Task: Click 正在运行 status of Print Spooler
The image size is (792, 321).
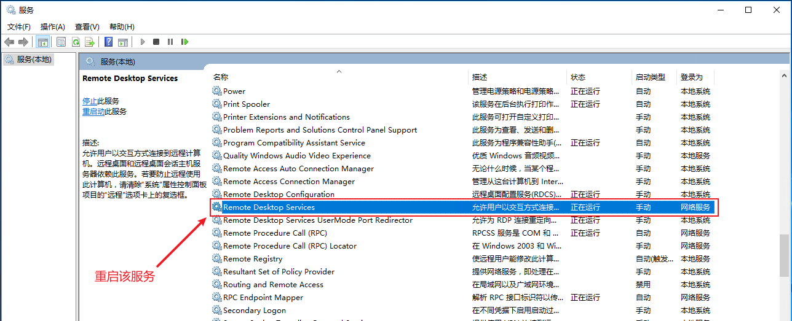Action: pyautogui.click(x=585, y=104)
